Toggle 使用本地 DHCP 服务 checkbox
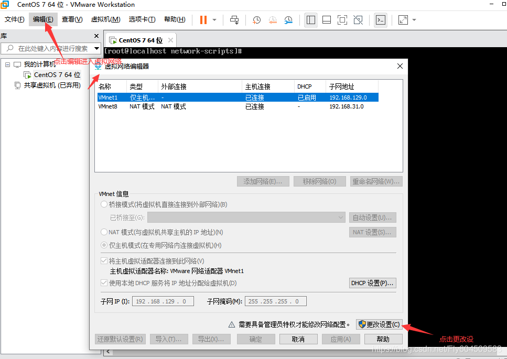This screenshot has height=359, width=507. pos(104,283)
